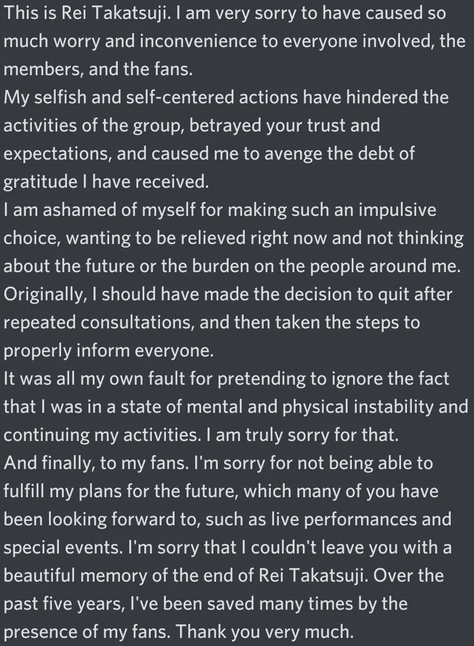Click the line "choice, wanting to be relieved"
The height and width of the screenshot is (646, 474).
tap(233, 238)
